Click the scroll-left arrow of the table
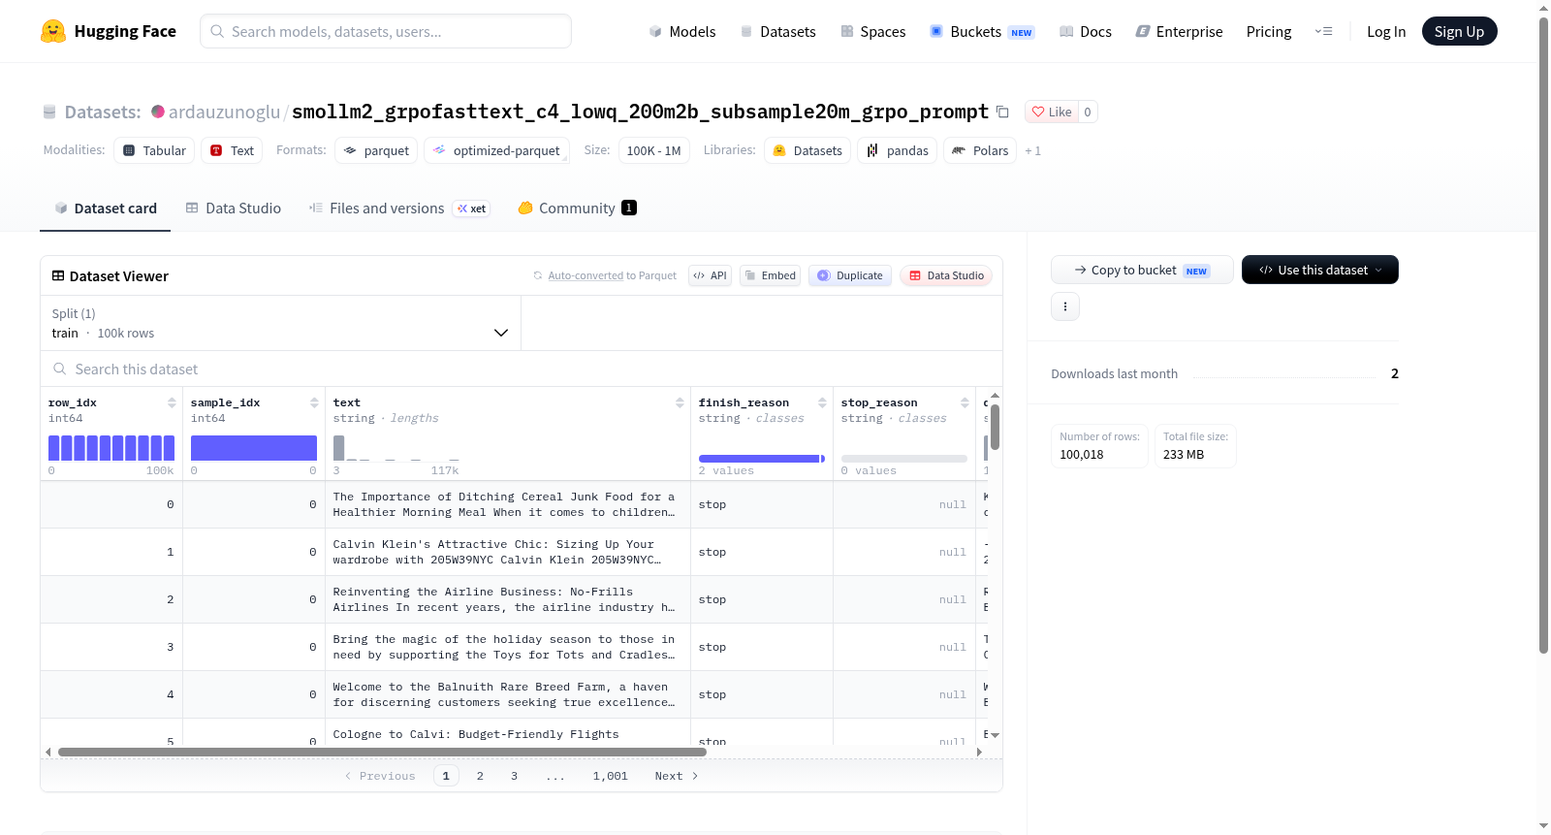This screenshot has height=835, width=1551. pyautogui.click(x=48, y=752)
